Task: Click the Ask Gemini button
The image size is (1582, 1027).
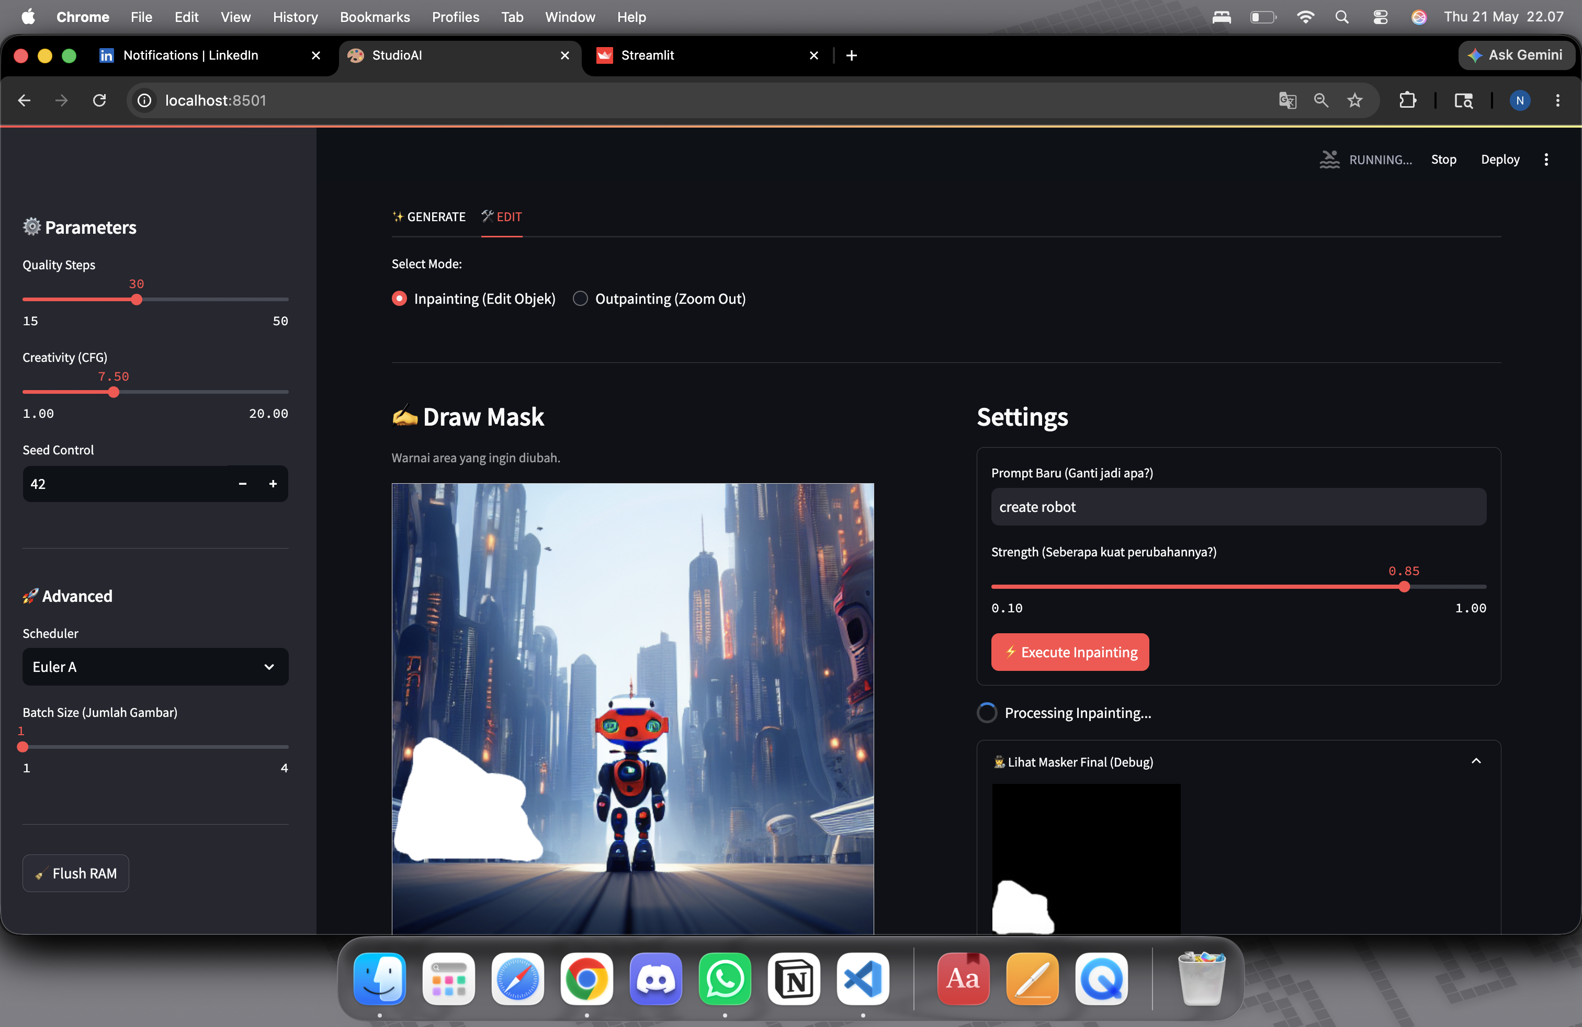Action: click(x=1515, y=55)
